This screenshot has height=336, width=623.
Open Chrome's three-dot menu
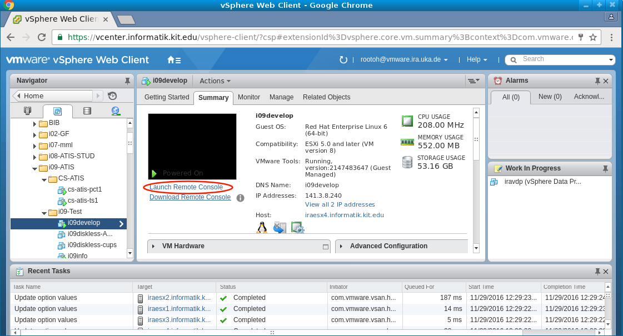[611, 37]
